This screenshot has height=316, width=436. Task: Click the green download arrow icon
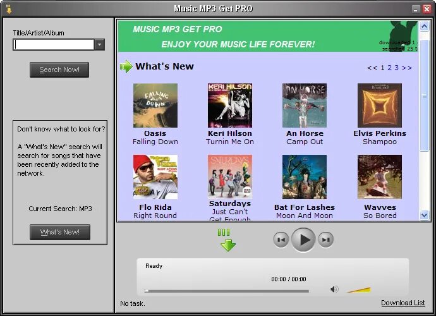click(x=227, y=240)
